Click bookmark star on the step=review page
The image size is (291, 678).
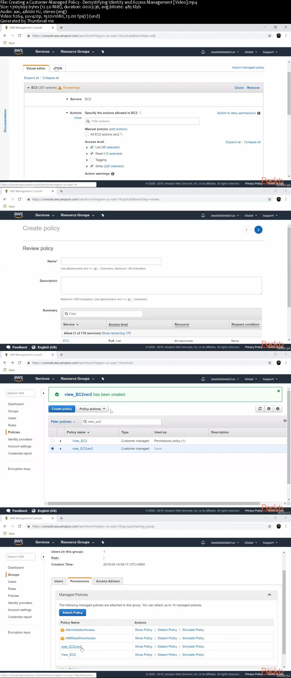click(x=270, y=199)
